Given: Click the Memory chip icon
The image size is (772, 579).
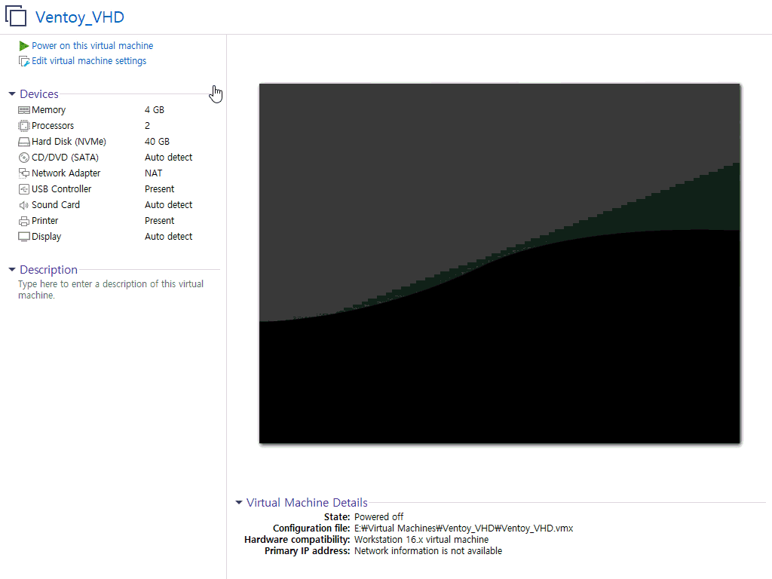Looking at the screenshot, I should pos(23,110).
